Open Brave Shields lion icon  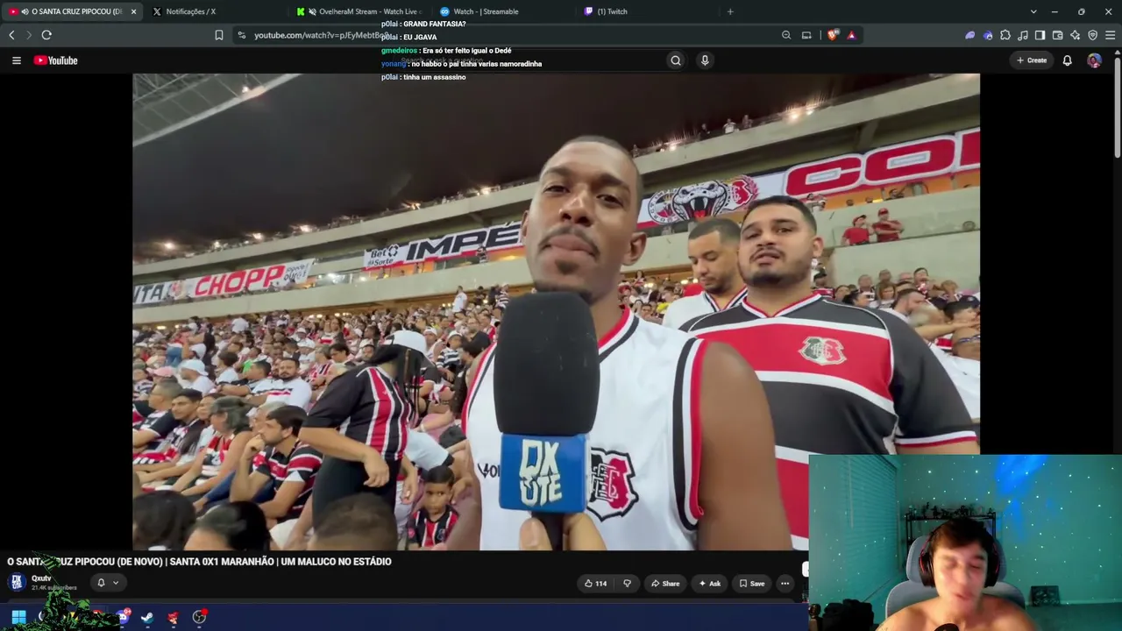(x=832, y=35)
